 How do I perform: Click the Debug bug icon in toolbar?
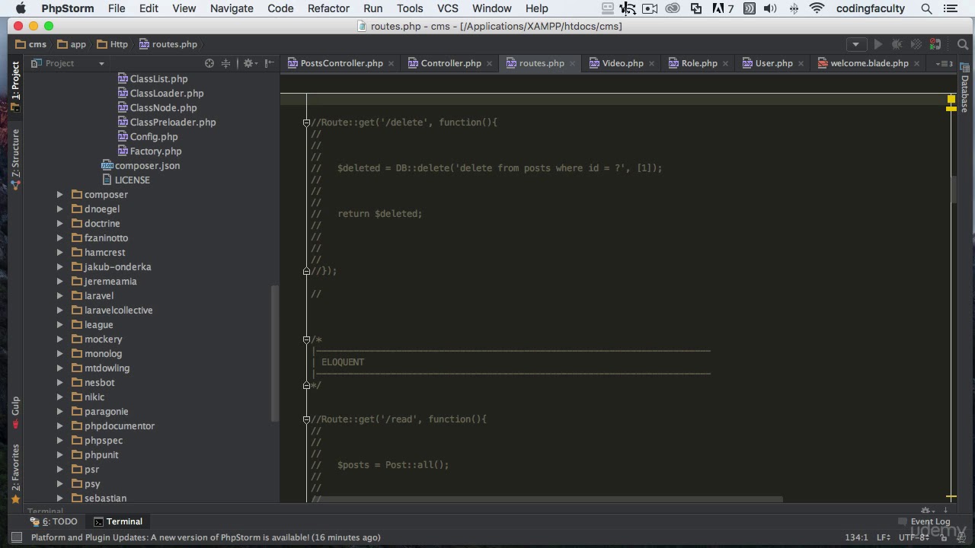point(897,44)
